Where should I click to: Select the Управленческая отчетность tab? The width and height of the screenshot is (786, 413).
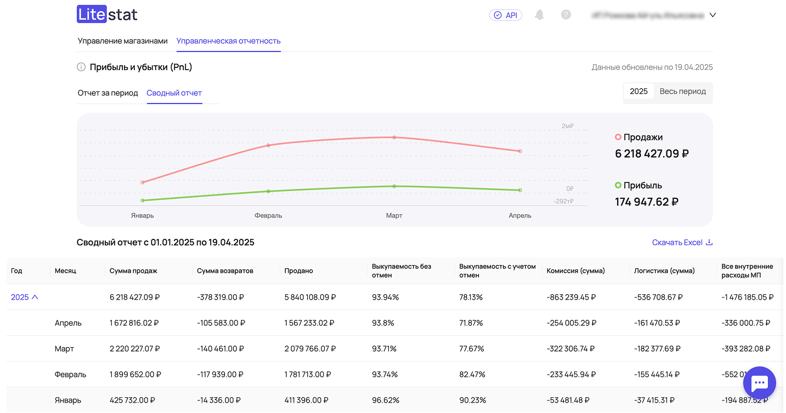(x=228, y=41)
